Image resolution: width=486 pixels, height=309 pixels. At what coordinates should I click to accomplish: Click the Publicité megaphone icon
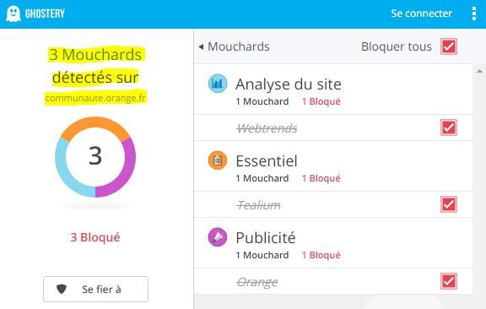[x=218, y=237]
